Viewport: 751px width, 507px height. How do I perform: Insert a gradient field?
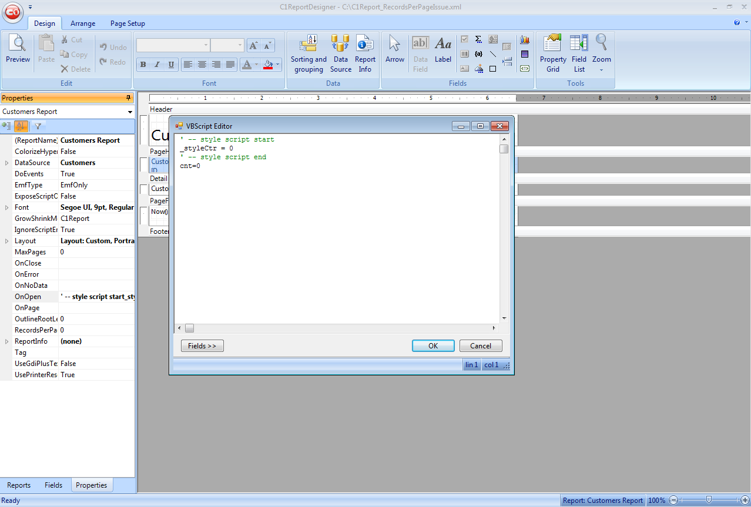(525, 54)
